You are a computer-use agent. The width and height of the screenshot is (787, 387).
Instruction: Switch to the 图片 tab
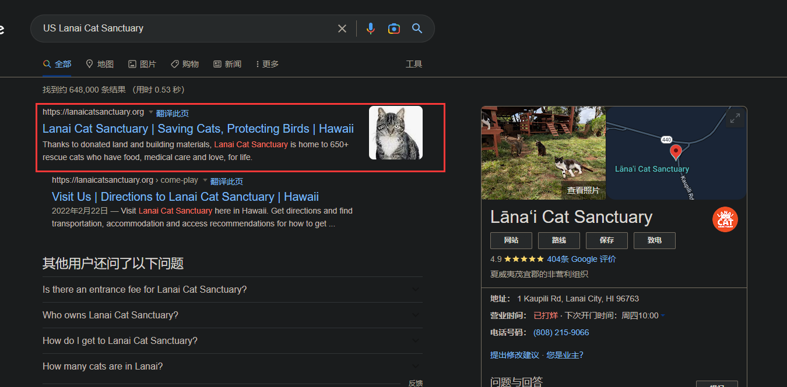click(x=142, y=64)
